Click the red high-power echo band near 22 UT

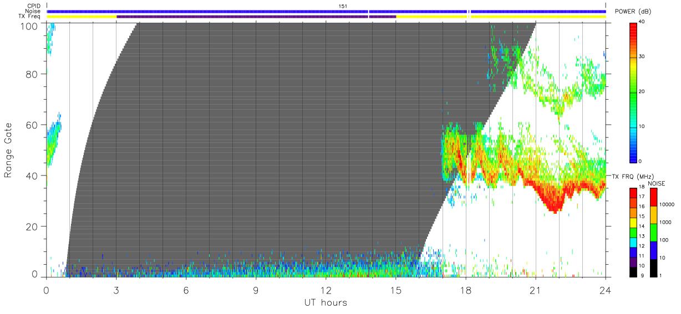point(555,200)
